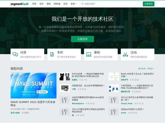165x124 pixels.
Task: Expand the 发现 dropdown menu
Action: click(x=73, y=4)
